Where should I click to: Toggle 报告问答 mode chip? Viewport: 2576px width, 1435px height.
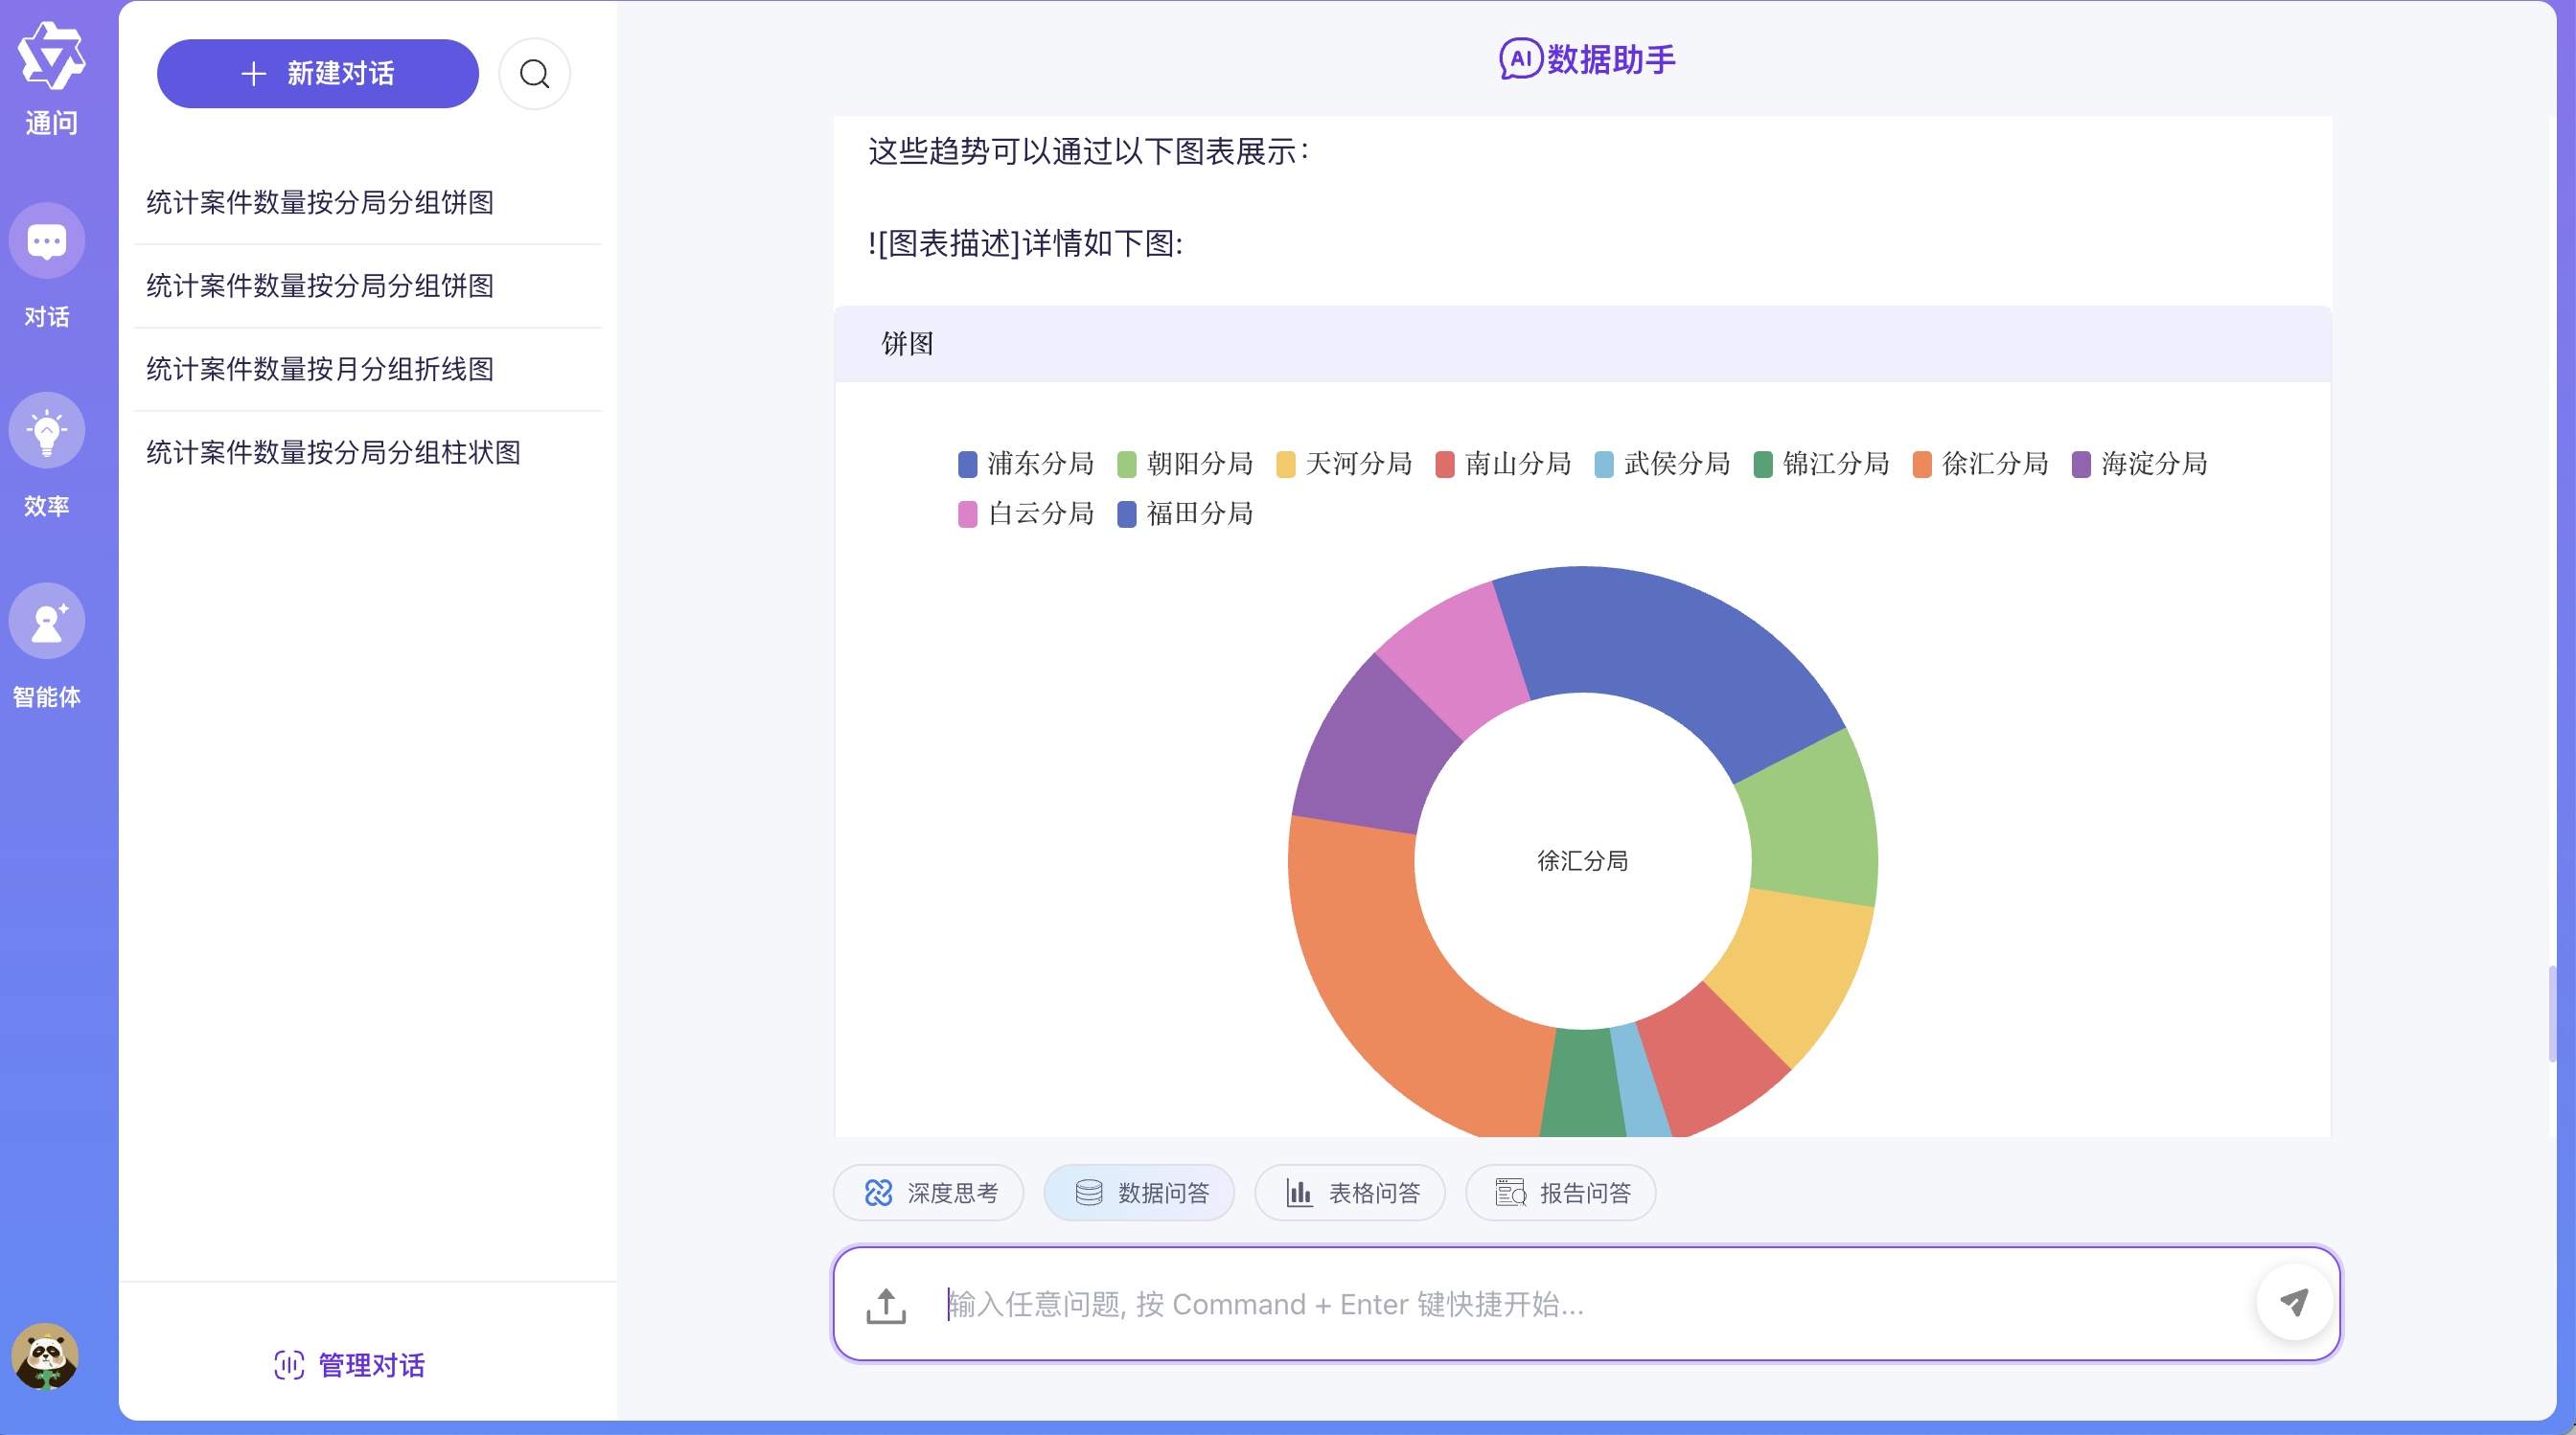tap(1561, 1193)
